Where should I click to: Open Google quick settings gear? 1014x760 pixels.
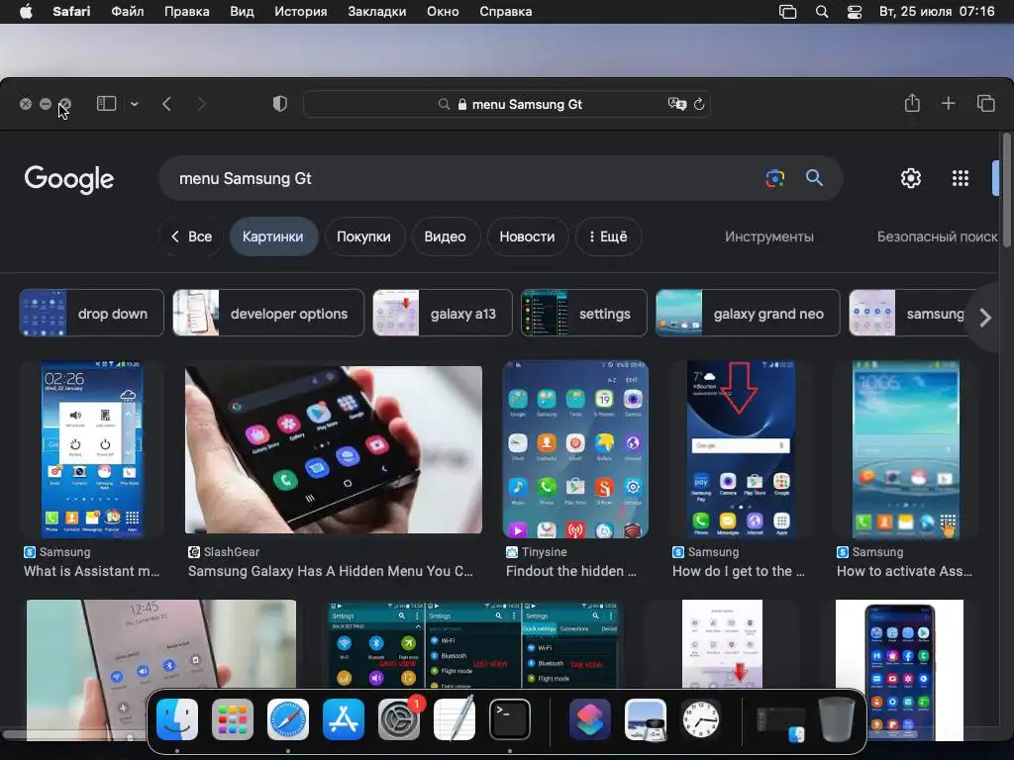tap(911, 178)
